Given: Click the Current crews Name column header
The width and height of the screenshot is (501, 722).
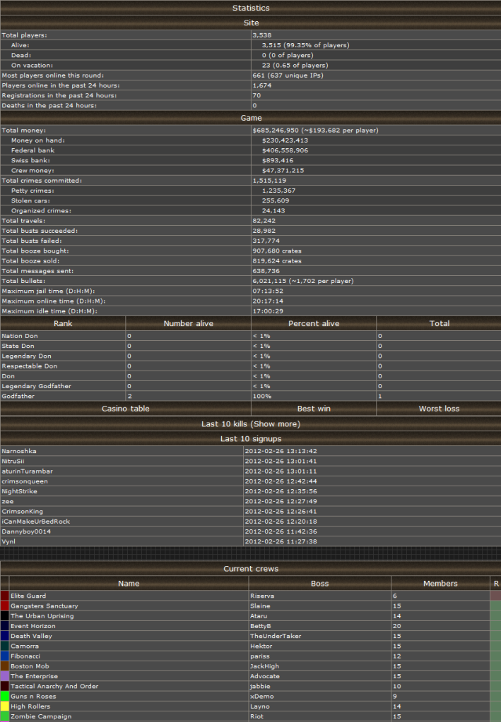Looking at the screenshot, I should coord(129,584).
